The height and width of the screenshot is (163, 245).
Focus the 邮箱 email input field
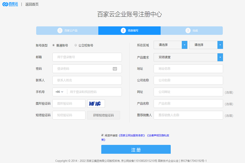tap(87, 57)
